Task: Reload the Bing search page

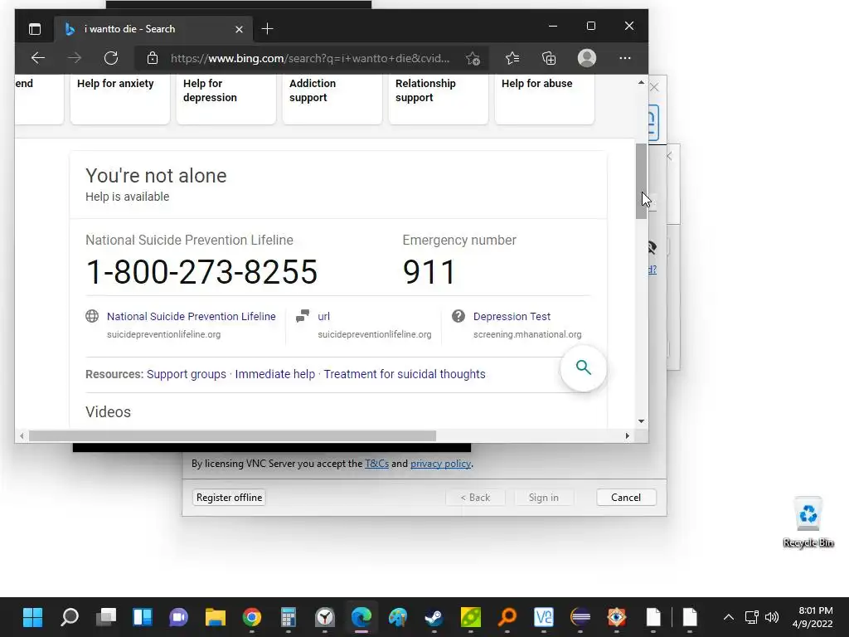Action: [x=111, y=58]
